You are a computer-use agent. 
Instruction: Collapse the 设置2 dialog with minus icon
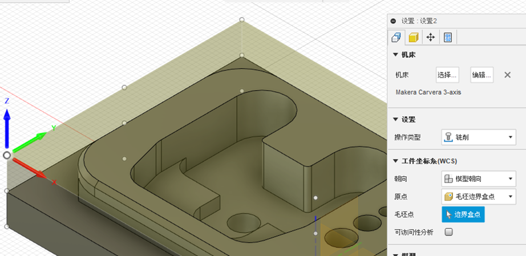coord(394,21)
